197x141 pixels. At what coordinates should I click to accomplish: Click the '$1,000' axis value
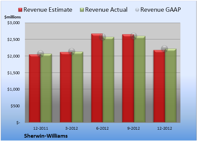point(13,89)
